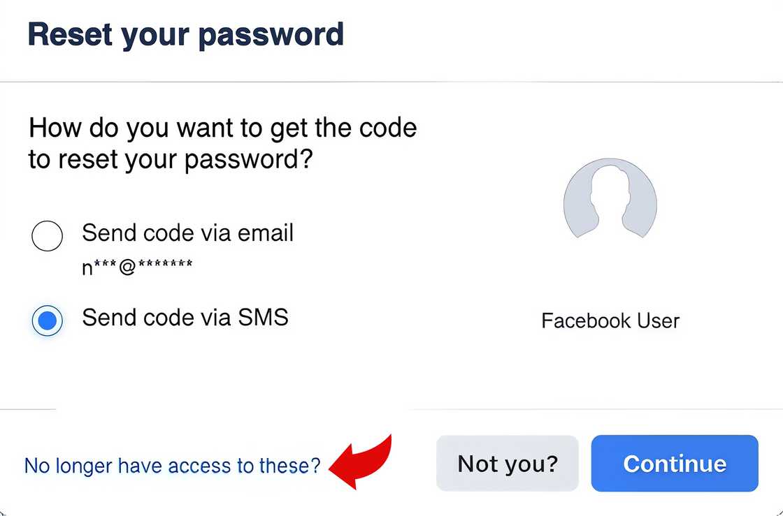Click the Facebook User name label
Viewport: 783px width, 516px height.
[610, 320]
